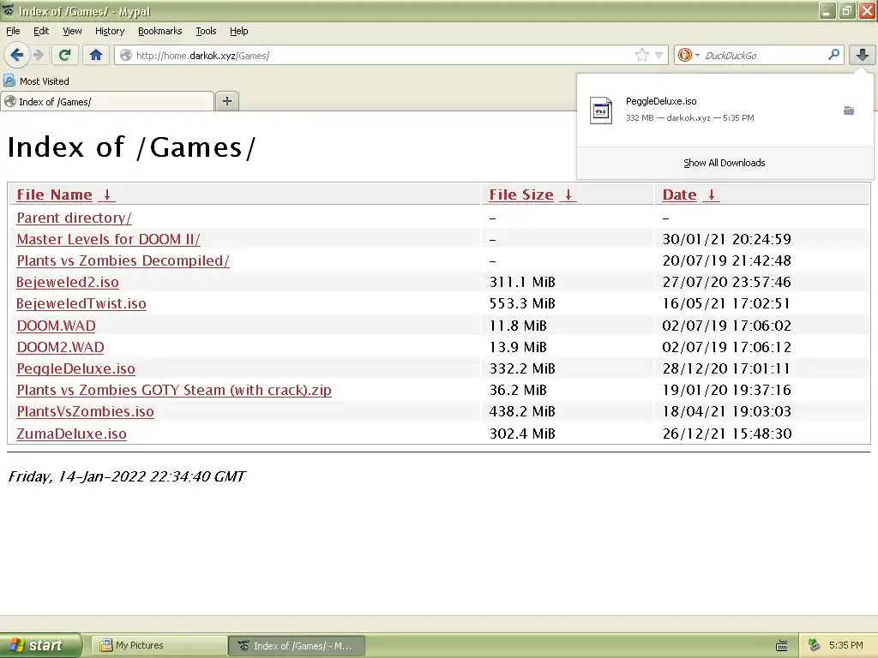The height and width of the screenshot is (658, 878).
Task: Click the date 26/12/21 15:48:30
Action: click(727, 434)
